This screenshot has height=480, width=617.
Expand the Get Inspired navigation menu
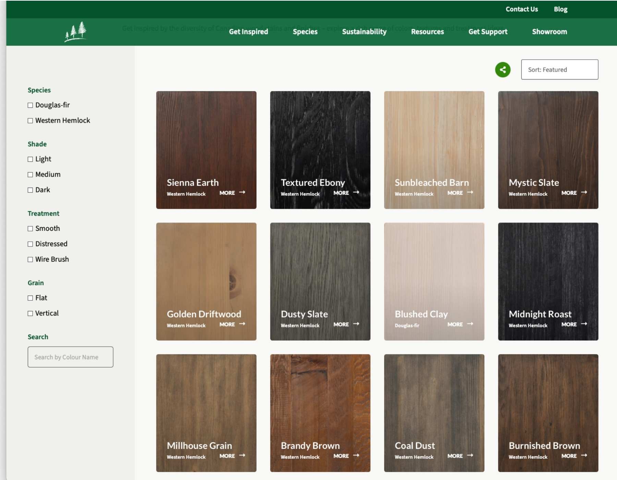click(248, 32)
